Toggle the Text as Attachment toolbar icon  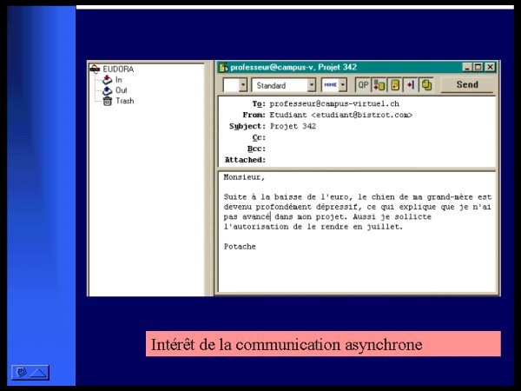coord(379,85)
